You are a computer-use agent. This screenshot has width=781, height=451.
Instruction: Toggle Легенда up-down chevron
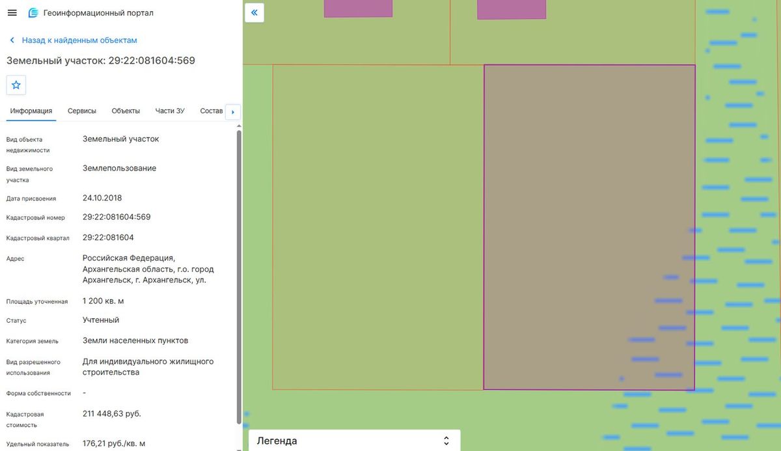click(446, 441)
